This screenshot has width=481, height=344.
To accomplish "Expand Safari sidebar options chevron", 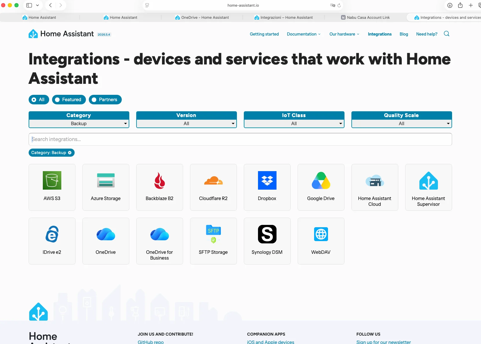I will tap(38, 5).
